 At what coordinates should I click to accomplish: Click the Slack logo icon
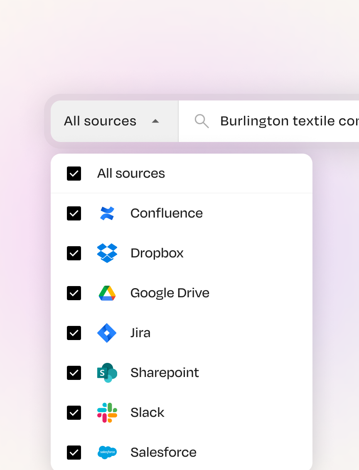[x=107, y=413]
